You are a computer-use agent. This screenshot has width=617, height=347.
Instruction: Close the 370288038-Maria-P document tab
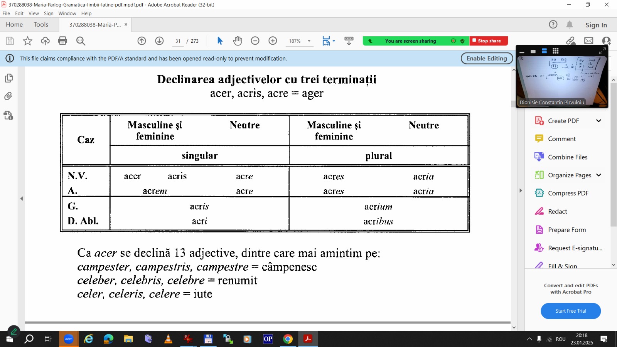[x=126, y=25]
